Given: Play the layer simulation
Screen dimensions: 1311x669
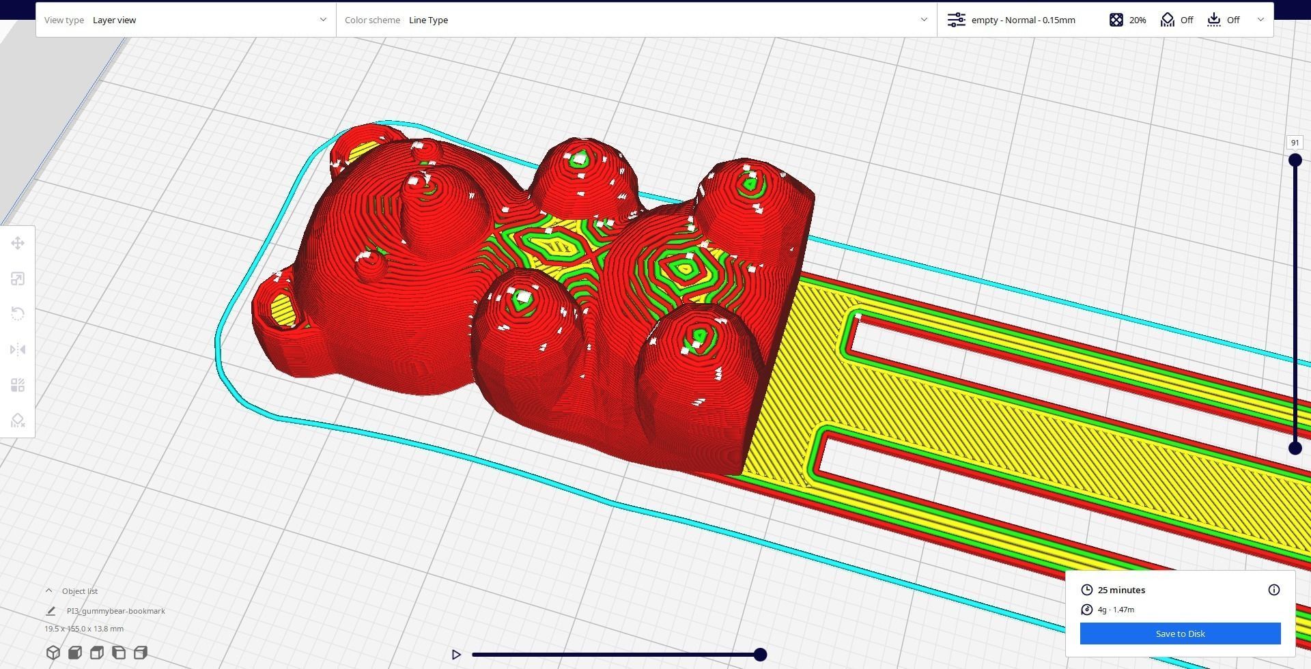Looking at the screenshot, I should tap(456, 655).
